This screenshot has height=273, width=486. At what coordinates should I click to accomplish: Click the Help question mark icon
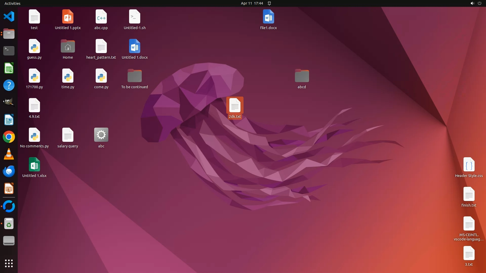coord(9,85)
